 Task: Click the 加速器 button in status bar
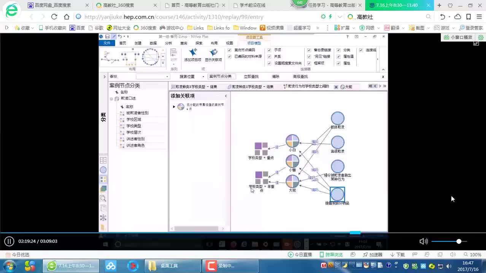[x=373, y=255]
